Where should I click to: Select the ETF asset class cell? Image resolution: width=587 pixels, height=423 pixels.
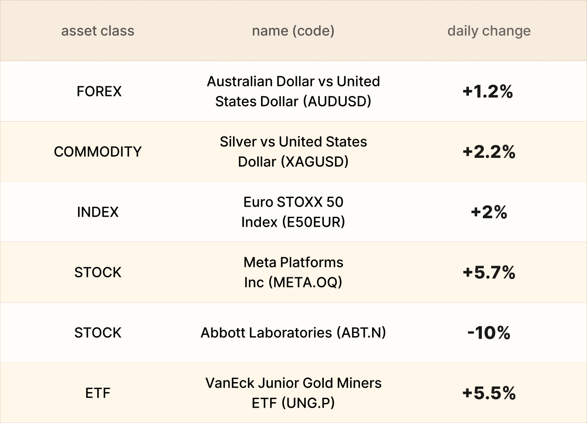point(98,393)
